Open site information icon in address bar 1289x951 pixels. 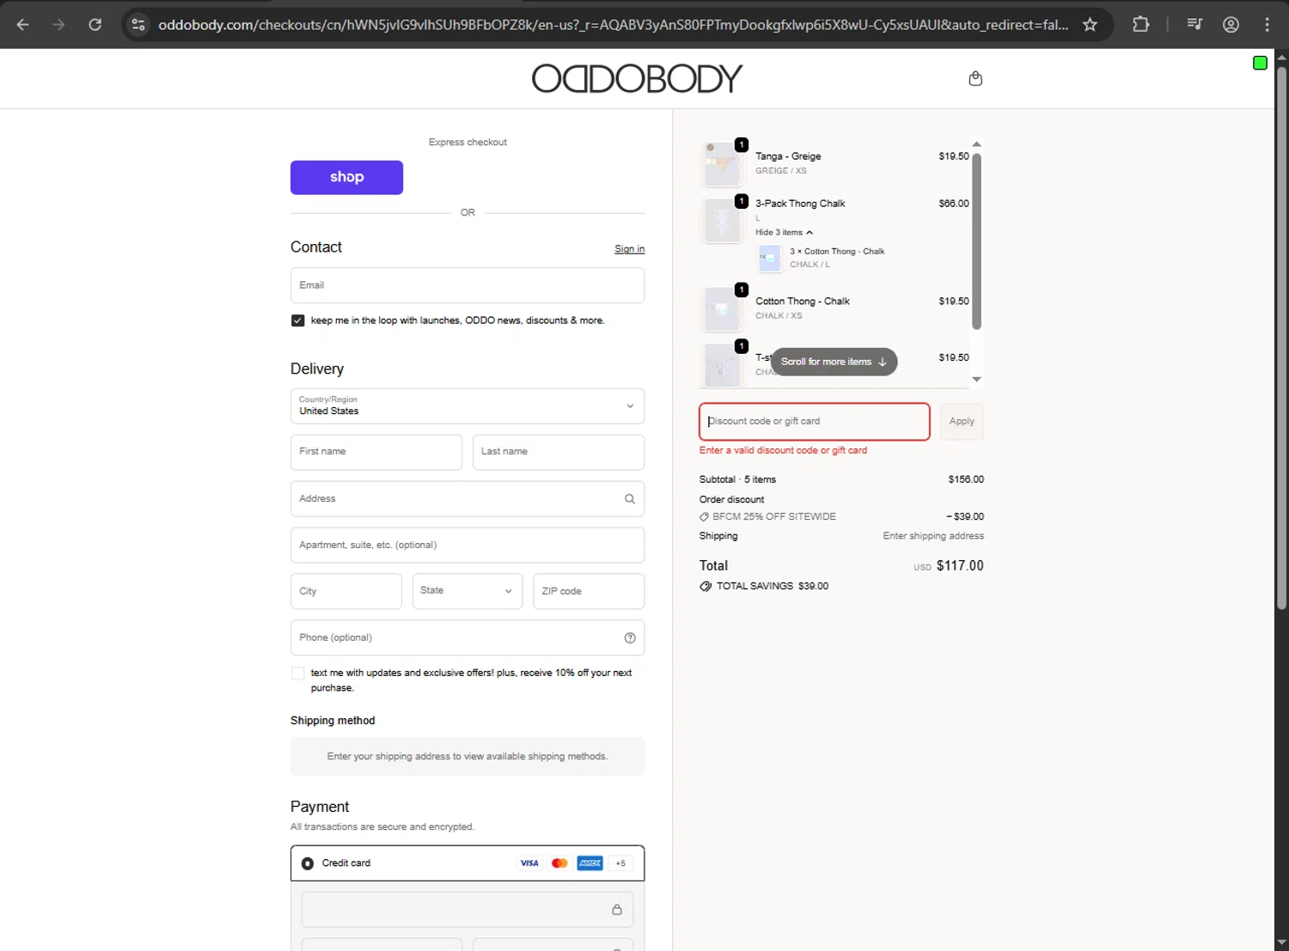[x=138, y=25]
